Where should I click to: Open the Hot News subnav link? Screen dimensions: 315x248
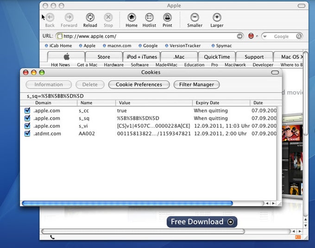[60, 65]
